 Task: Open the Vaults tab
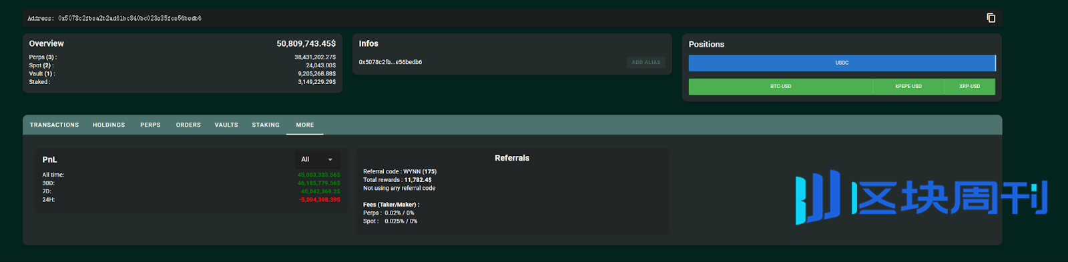point(226,125)
